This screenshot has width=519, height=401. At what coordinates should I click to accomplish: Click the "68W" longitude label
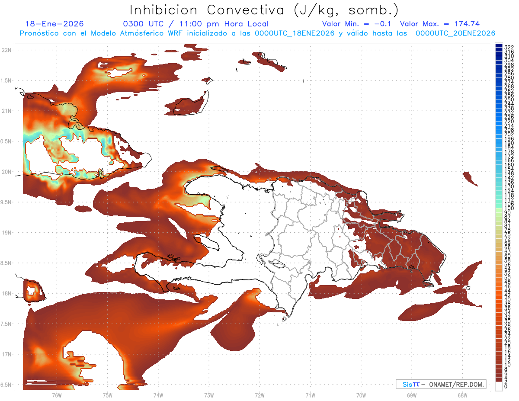pos(462,395)
